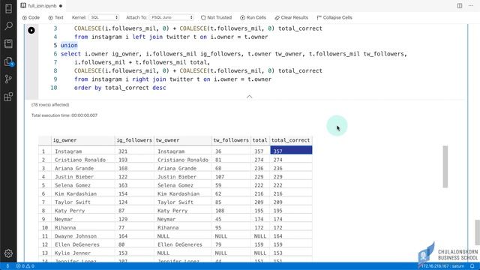Open the Attach To dropdown showing PSQL Juno

pyautogui.click(x=172, y=17)
